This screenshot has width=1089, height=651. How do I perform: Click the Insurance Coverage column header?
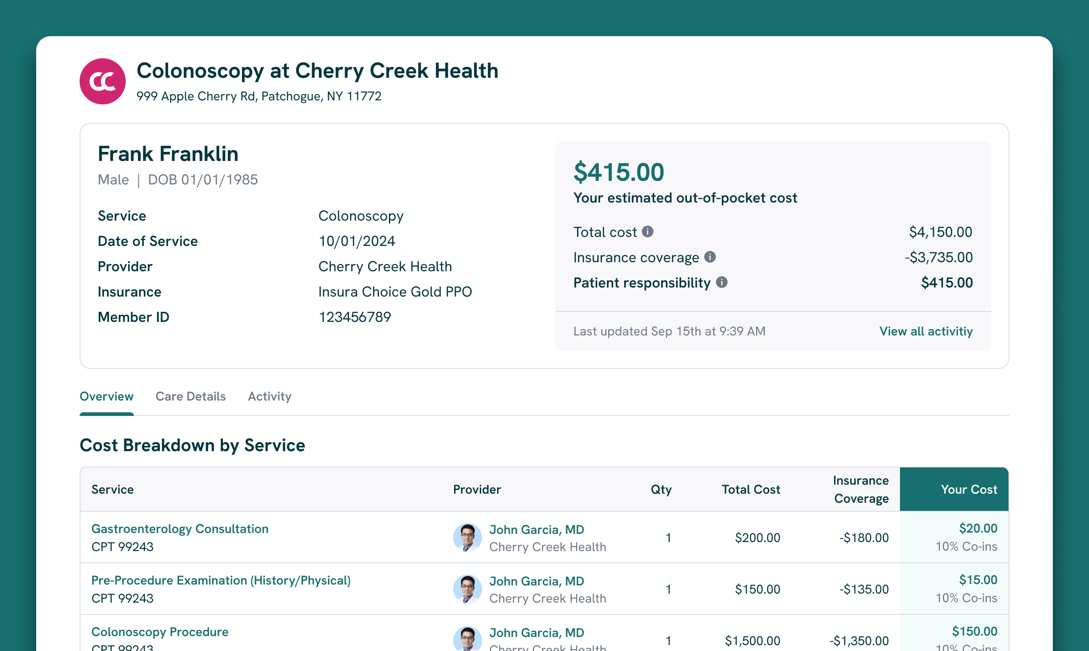[x=861, y=490]
